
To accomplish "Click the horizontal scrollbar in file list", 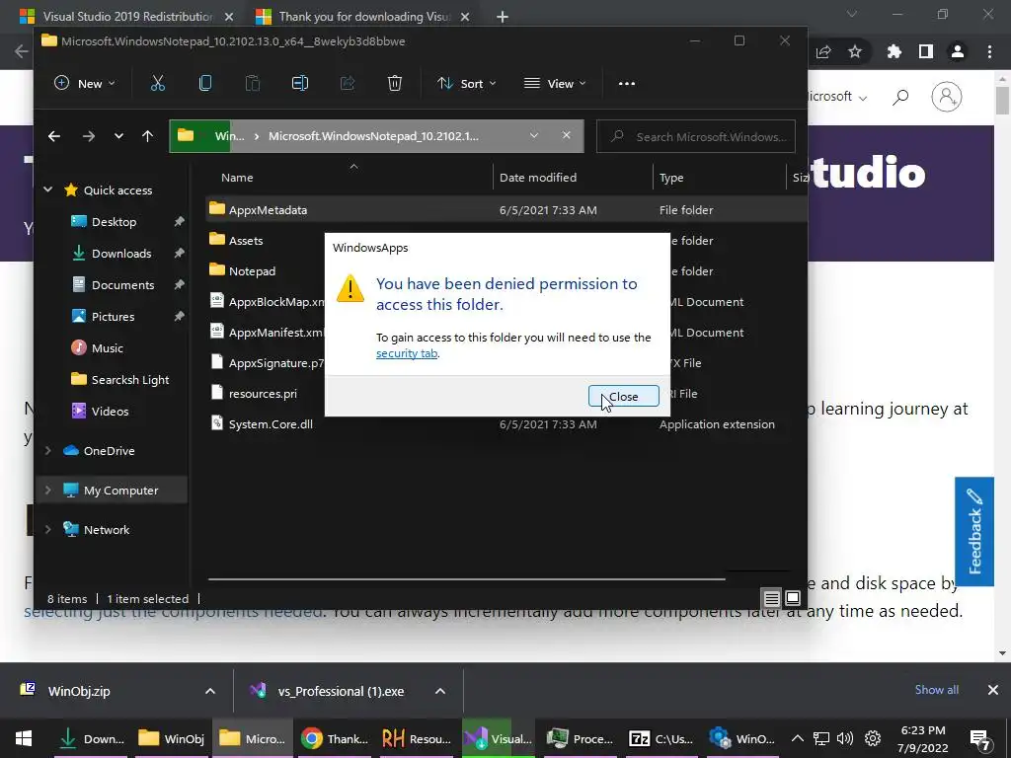I will 466,578.
